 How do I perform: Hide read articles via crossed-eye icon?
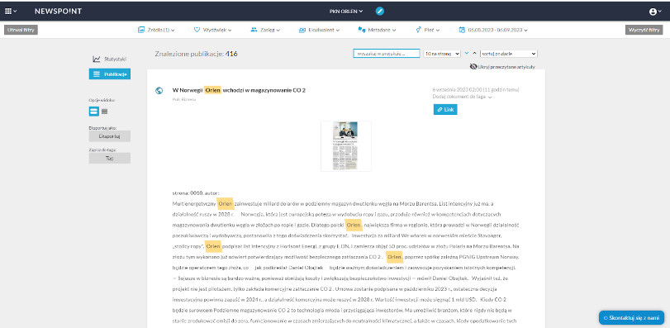coord(473,67)
